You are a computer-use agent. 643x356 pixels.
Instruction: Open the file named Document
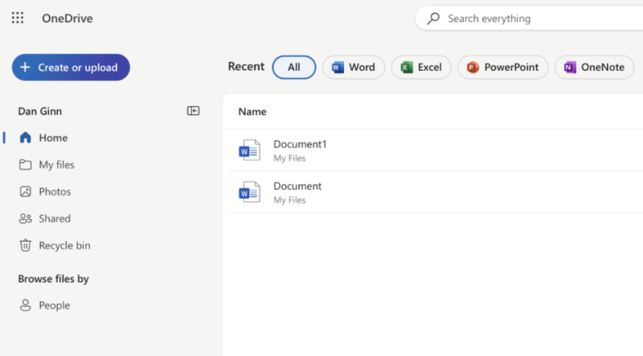pos(297,186)
